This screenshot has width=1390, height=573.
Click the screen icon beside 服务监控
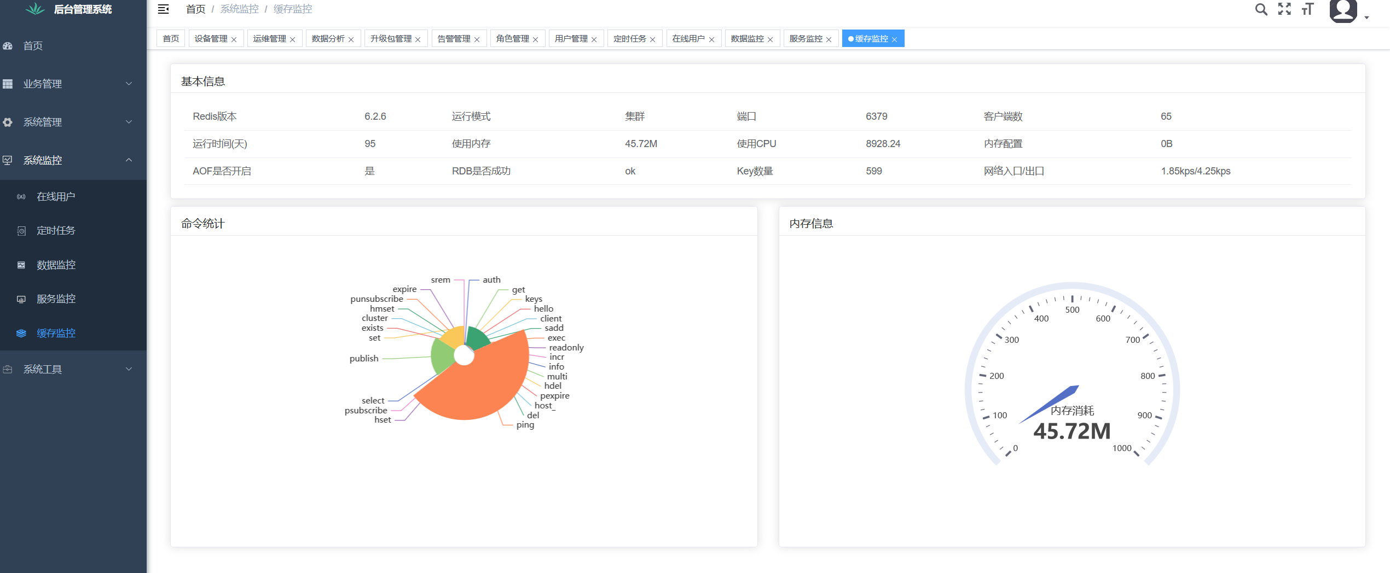tap(21, 299)
